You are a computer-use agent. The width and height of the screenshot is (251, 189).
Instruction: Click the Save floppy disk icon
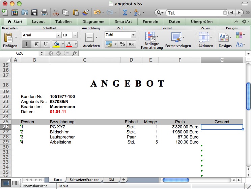pos(34,12)
